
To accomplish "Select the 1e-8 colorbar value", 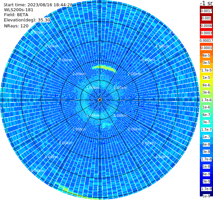I will coord(206,166).
